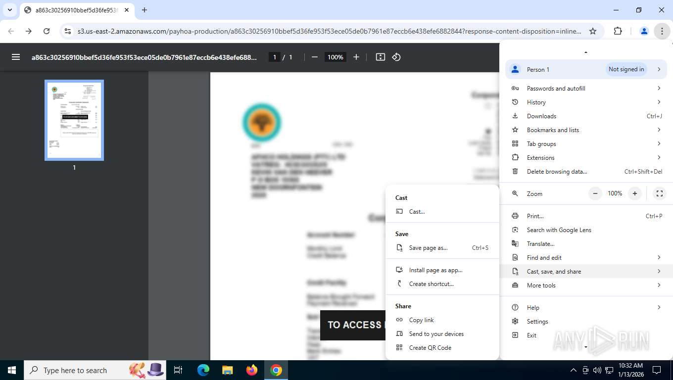Open the PDF sidebar hamburger menu

click(x=16, y=57)
